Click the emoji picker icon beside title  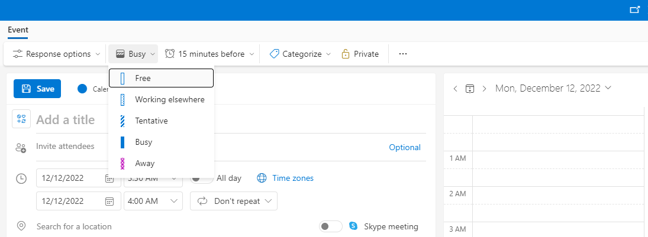tap(21, 119)
